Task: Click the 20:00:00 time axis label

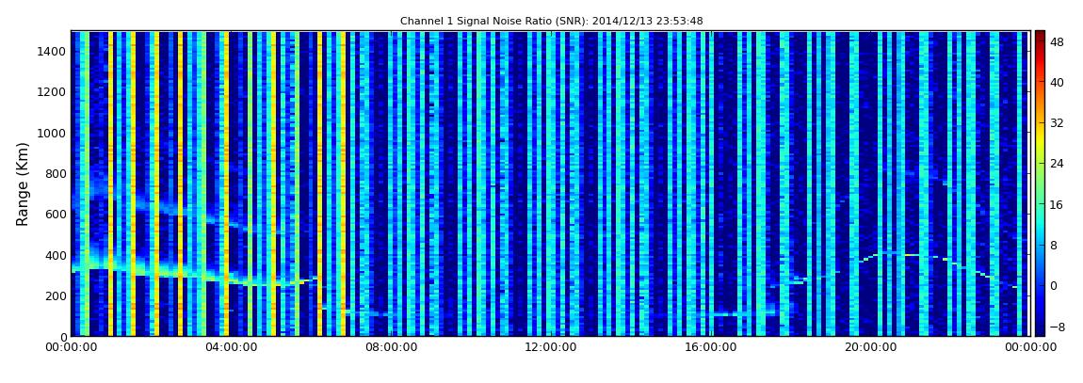Action: [870, 347]
